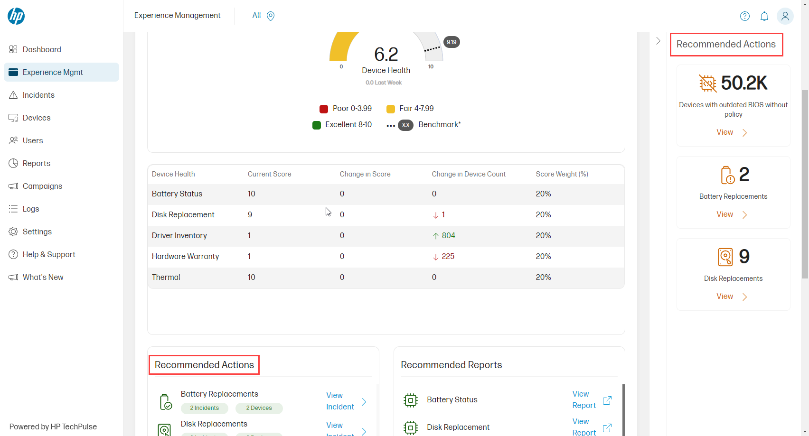Open the location selector next to All

[271, 16]
